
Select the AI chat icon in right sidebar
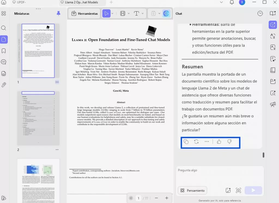(272, 25)
